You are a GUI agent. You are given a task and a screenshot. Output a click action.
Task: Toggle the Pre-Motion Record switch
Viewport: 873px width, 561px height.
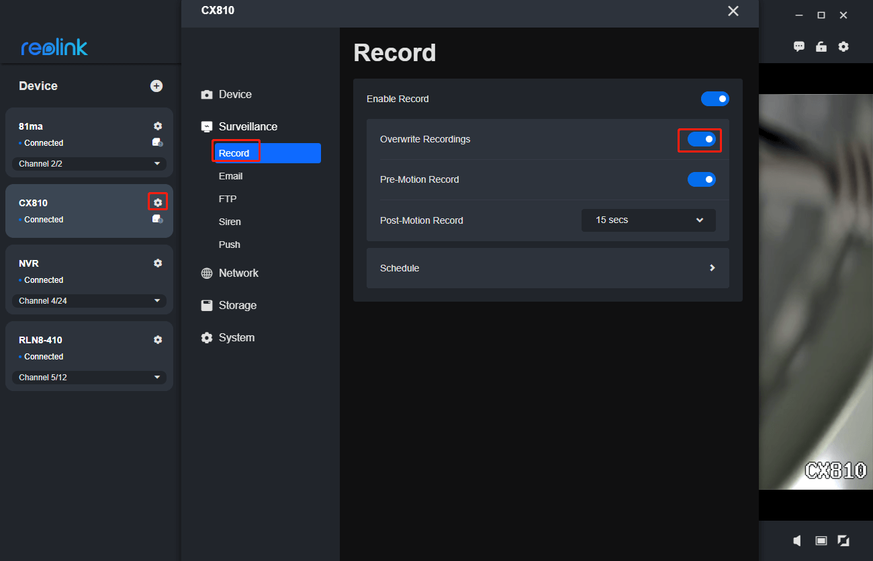point(702,179)
